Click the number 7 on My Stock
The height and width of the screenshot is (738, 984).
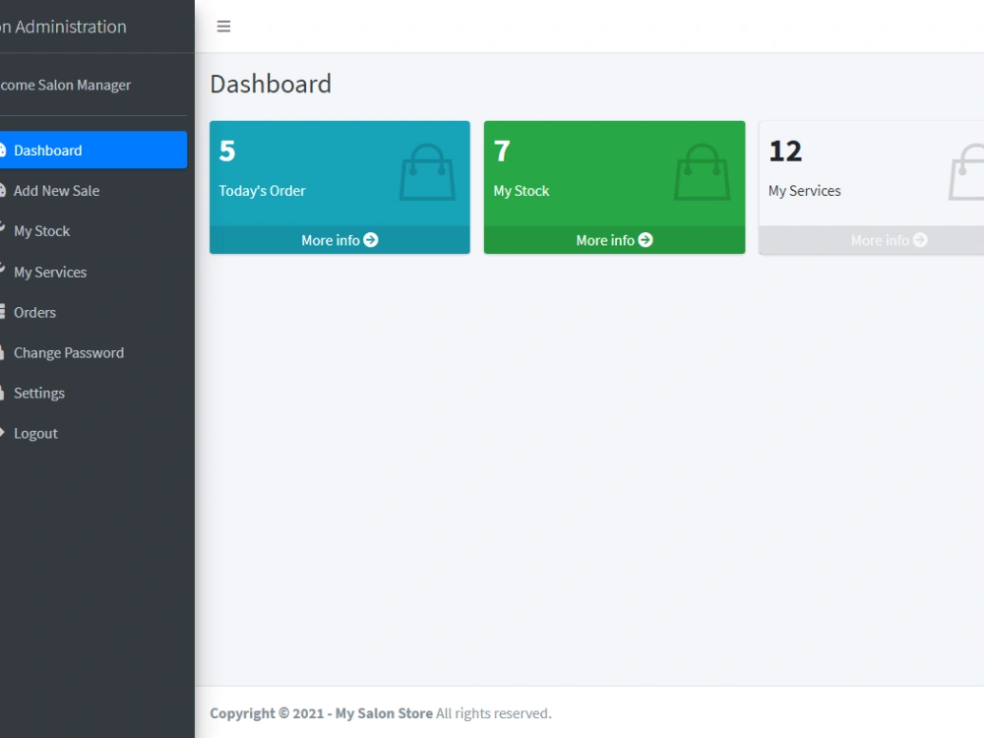coord(502,152)
